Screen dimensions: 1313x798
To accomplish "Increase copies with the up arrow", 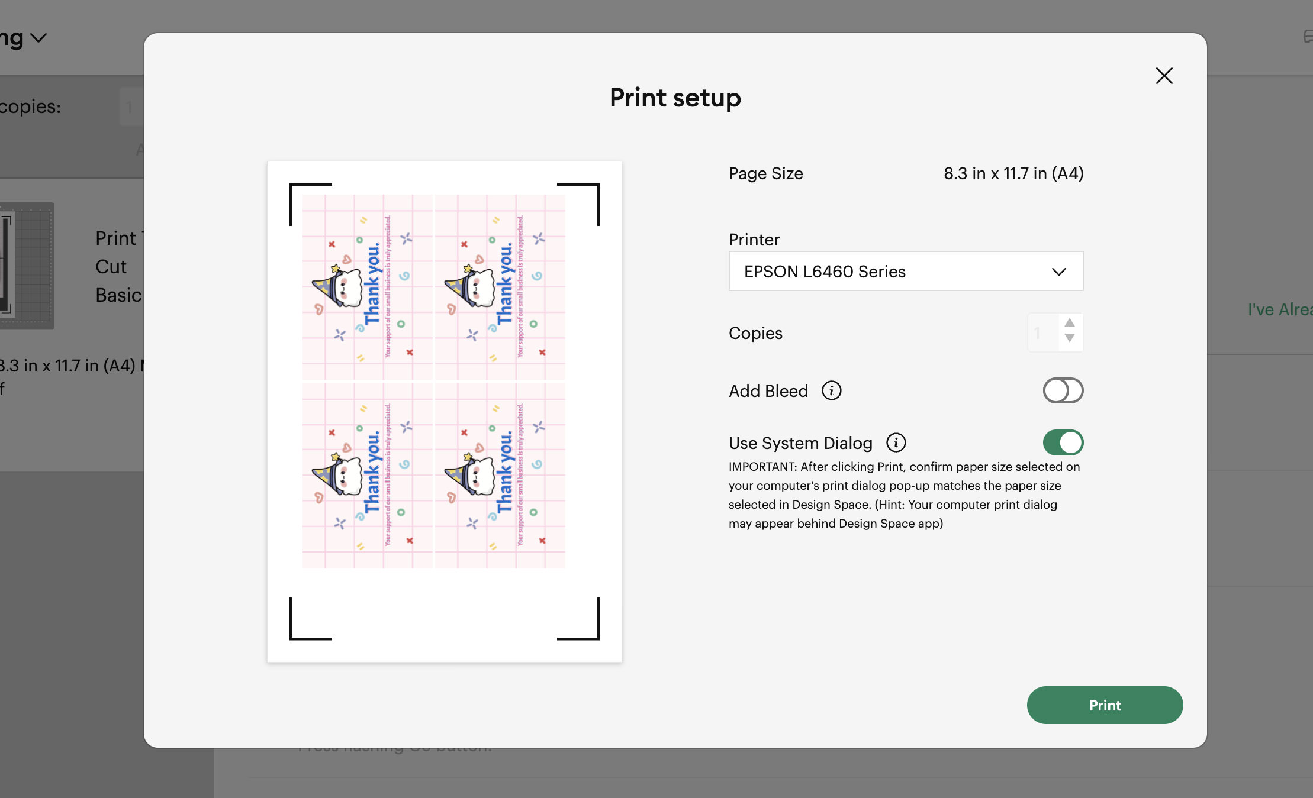I will point(1069,322).
